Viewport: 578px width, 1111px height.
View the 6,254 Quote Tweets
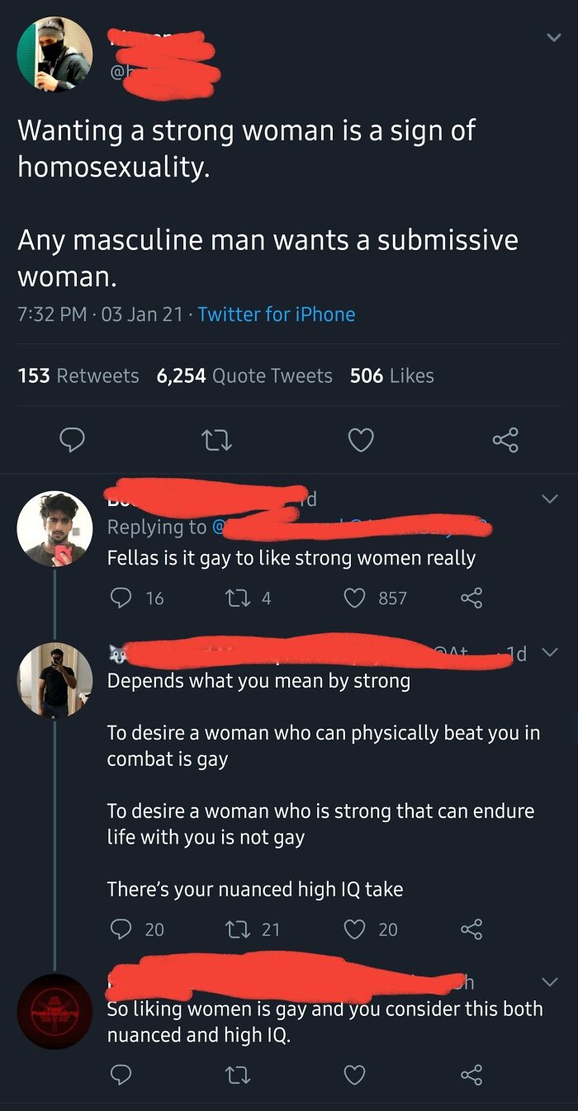click(x=244, y=376)
